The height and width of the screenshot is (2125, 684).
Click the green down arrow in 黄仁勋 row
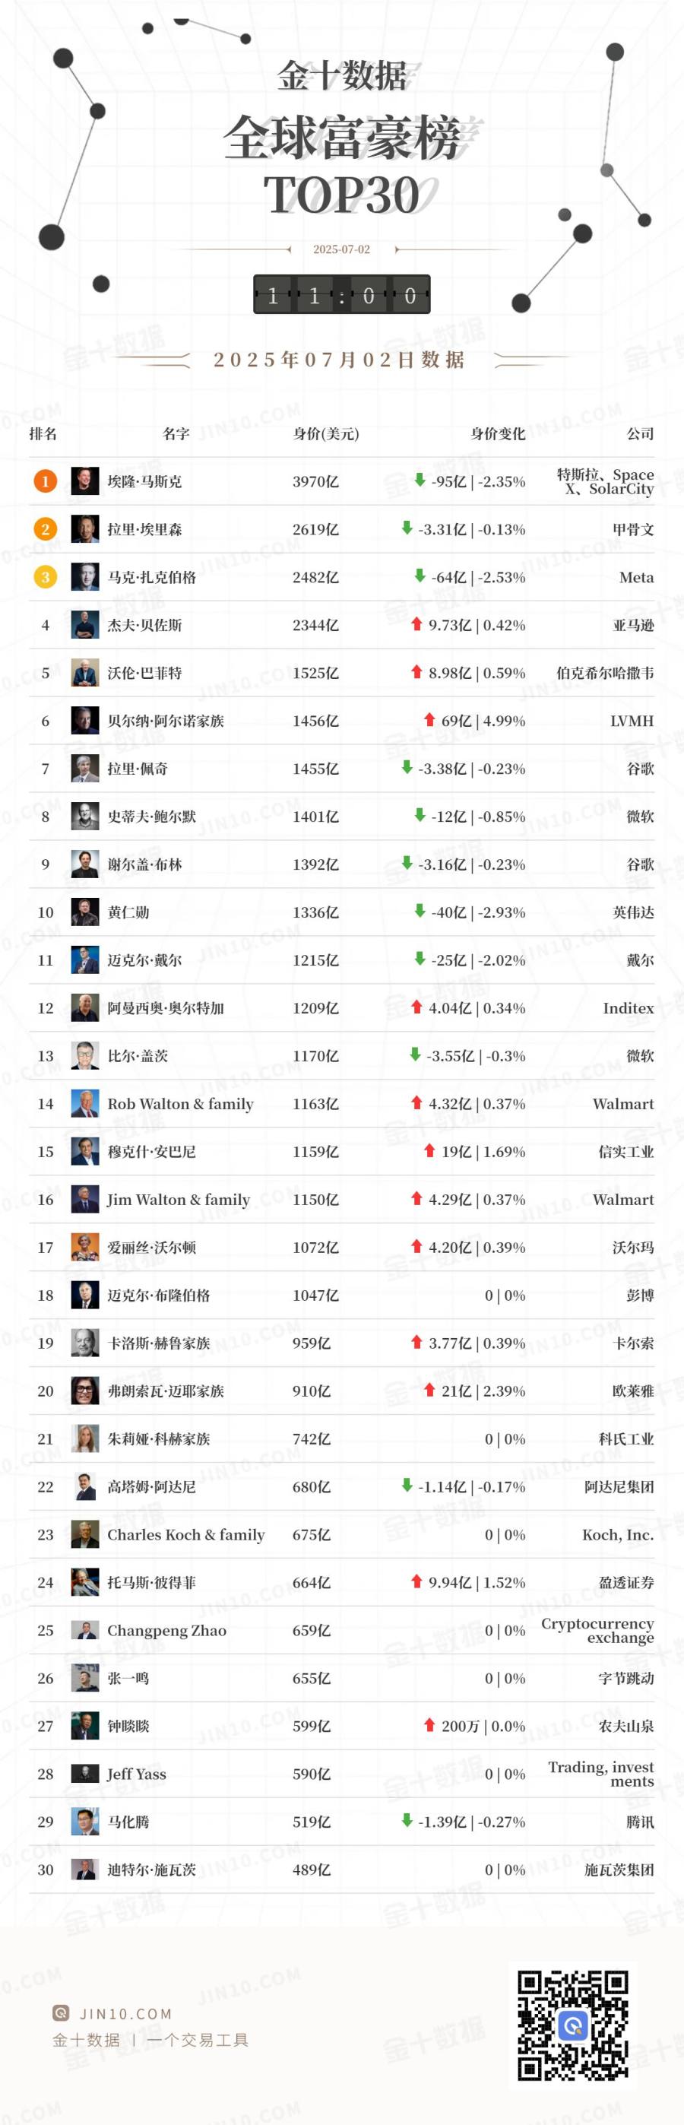pyautogui.click(x=420, y=911)
